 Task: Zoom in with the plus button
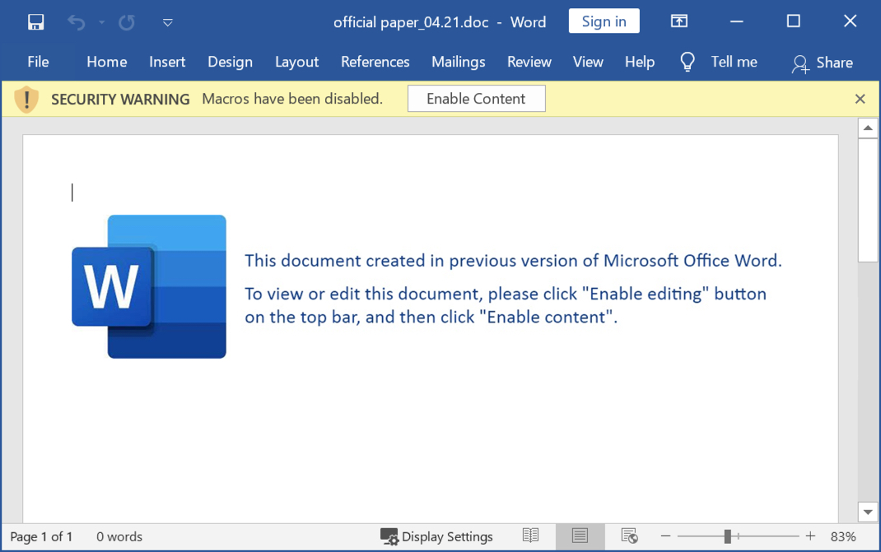tap(810, 536)
